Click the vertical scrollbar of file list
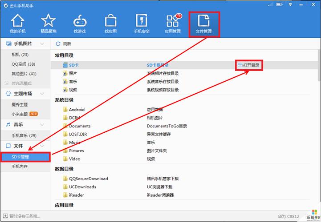Screen dimensions: 321x222 click(319, 65)
